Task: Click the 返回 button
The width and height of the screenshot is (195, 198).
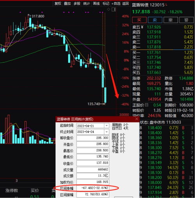Action: pyautogui.click(x=126, y=4)
